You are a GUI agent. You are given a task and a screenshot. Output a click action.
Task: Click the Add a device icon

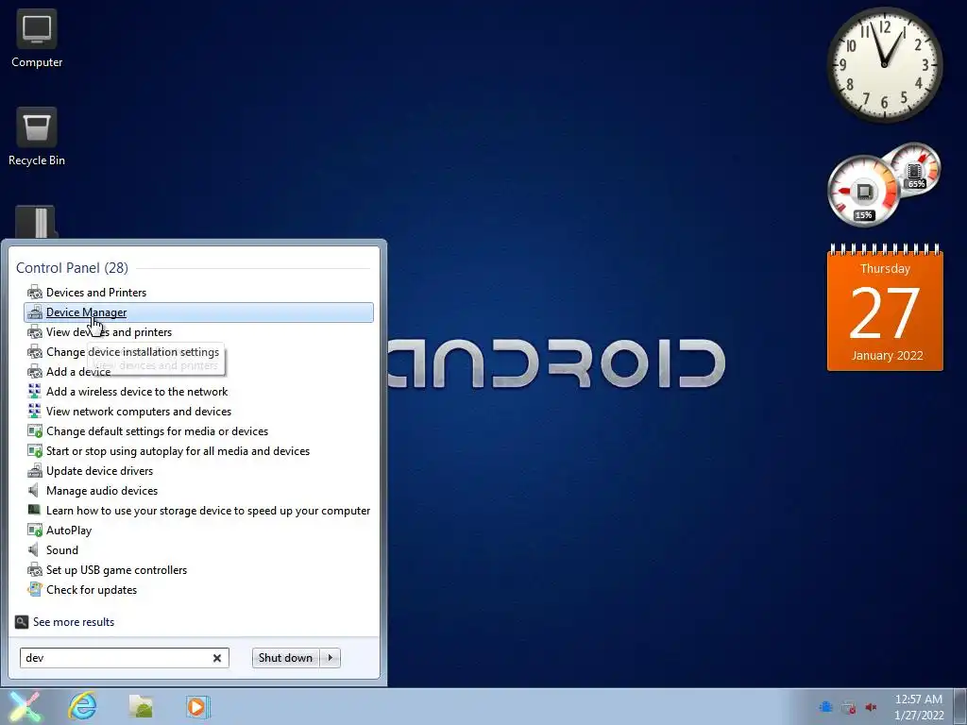tap(35, 372)
